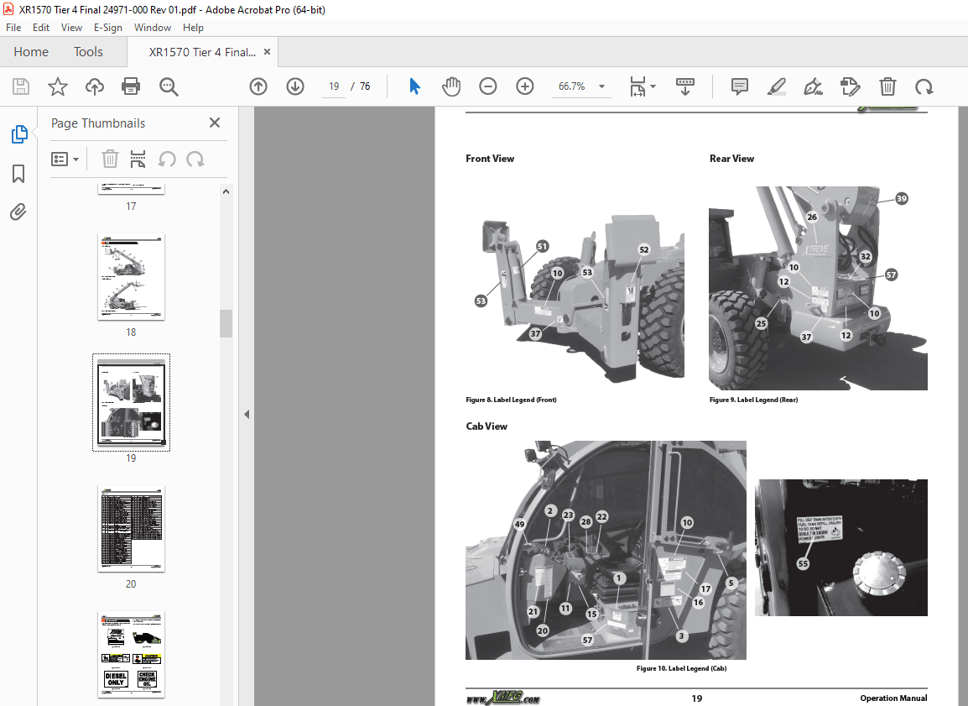Zoom in using the plus icon
The width and height of the screenshot is (968, 706).
[524, 86]
